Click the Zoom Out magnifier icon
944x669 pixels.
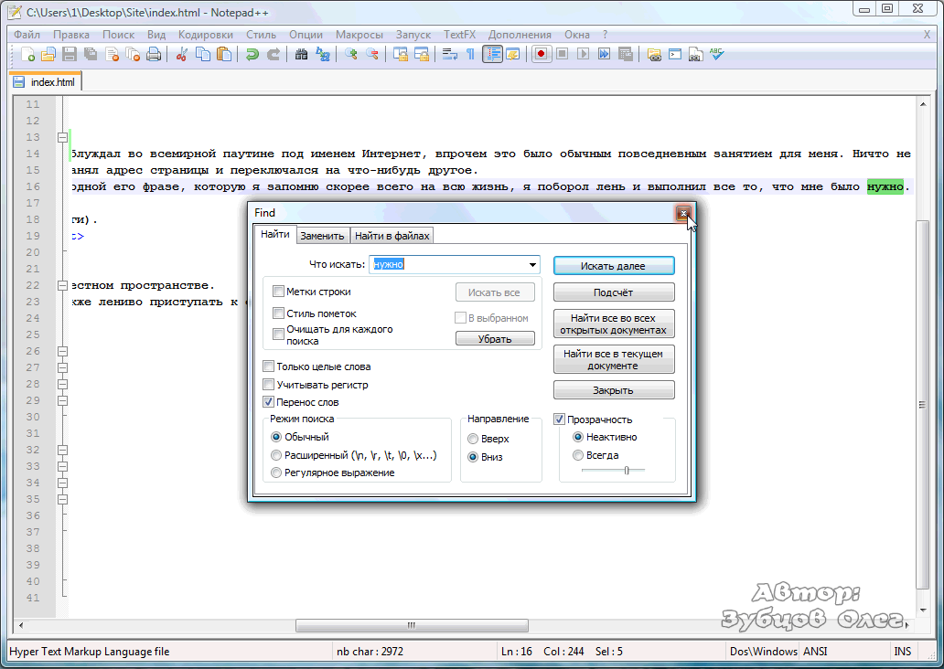click(x=372, y=55)
